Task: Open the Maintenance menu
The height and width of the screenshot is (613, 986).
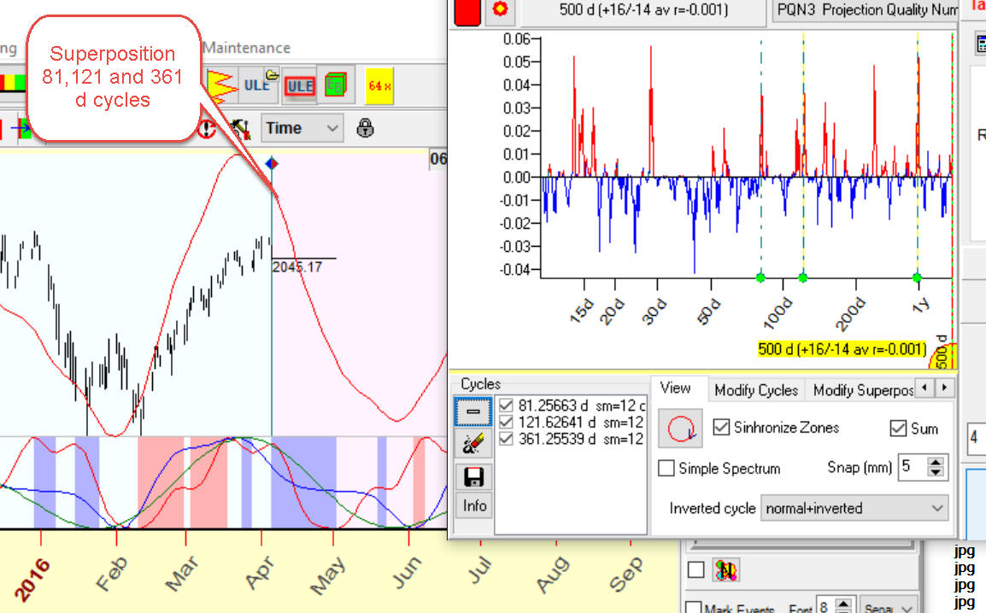Action: click(x=246, y=48)
